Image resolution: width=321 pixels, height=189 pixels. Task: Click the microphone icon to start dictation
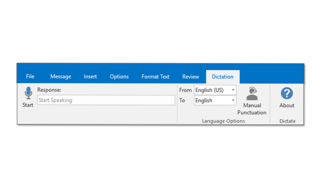[28, 93]
